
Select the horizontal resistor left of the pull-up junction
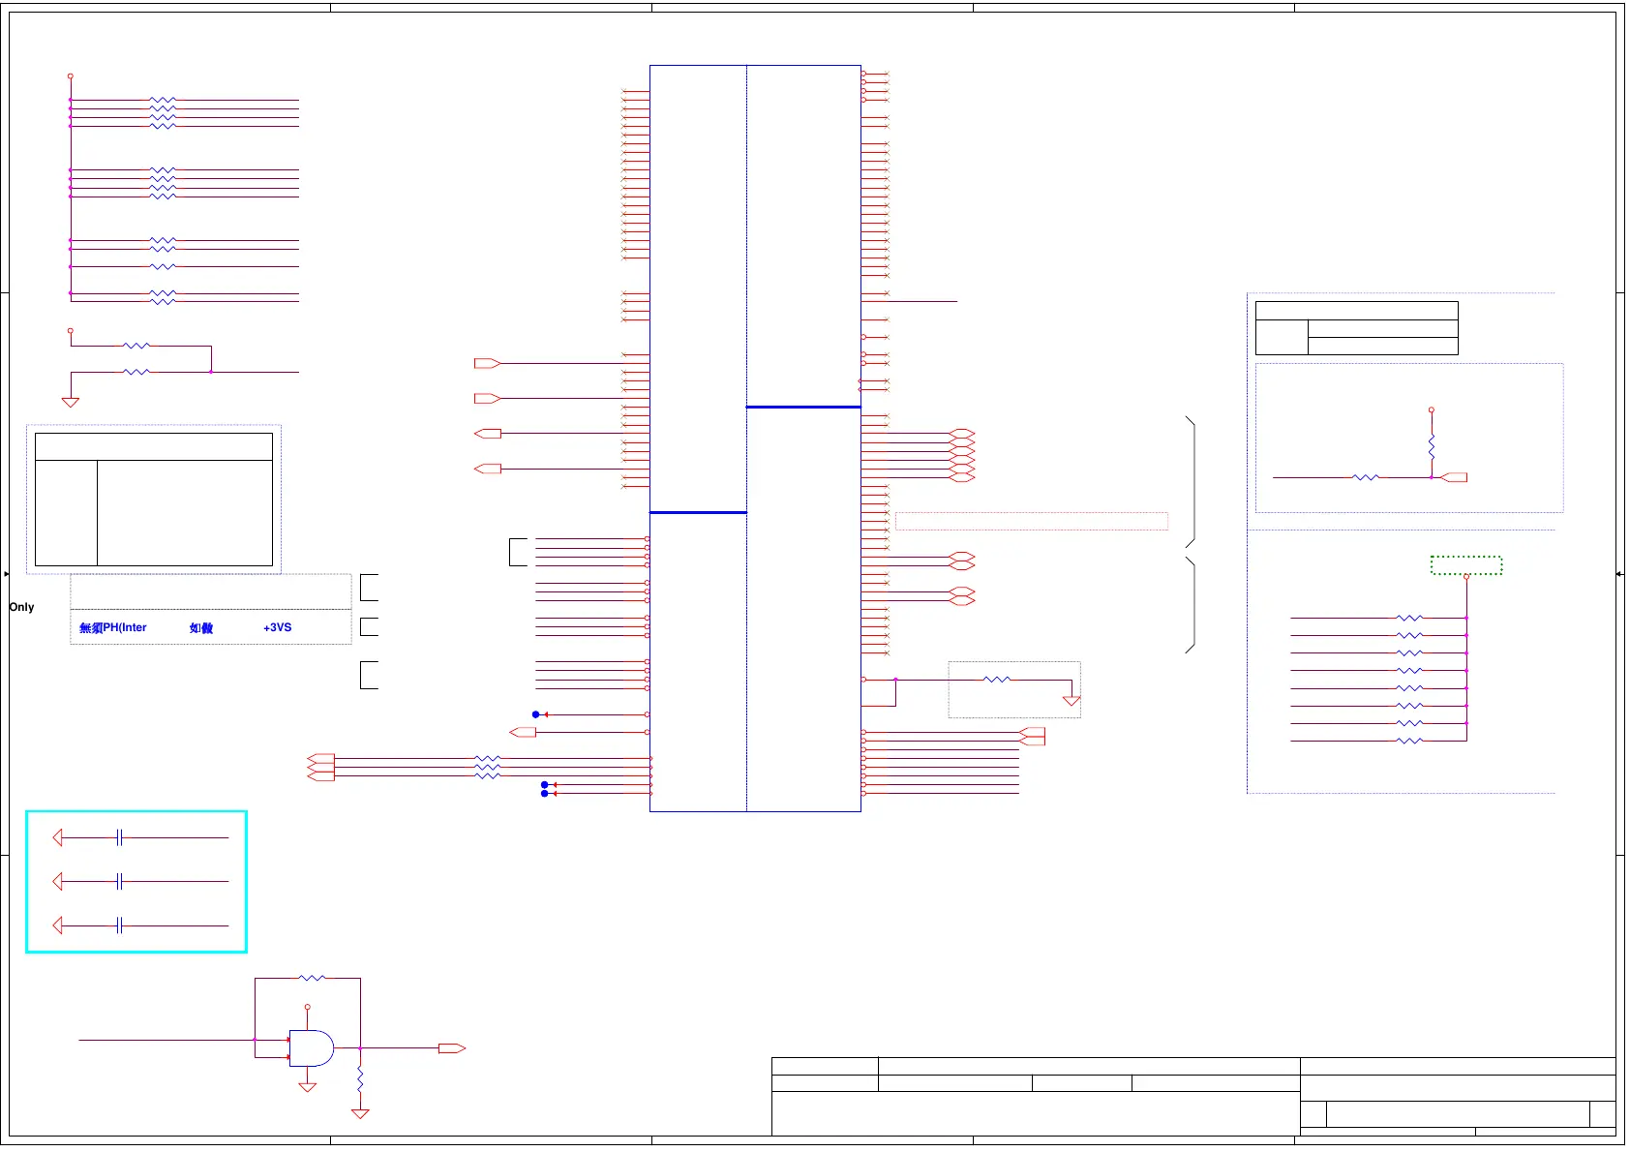click(x=1365, y=477)
